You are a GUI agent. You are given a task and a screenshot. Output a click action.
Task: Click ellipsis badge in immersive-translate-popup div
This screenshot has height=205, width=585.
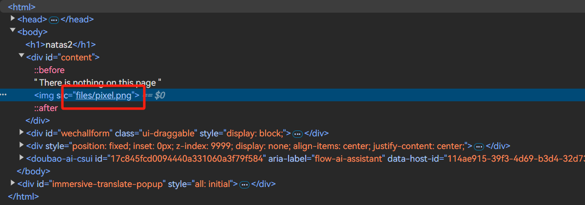click(245, 185)
